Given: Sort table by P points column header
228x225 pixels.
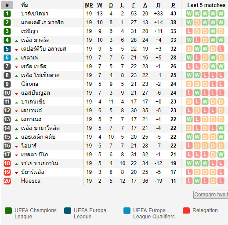Looking at the screenshot, I should click(173, 5).
